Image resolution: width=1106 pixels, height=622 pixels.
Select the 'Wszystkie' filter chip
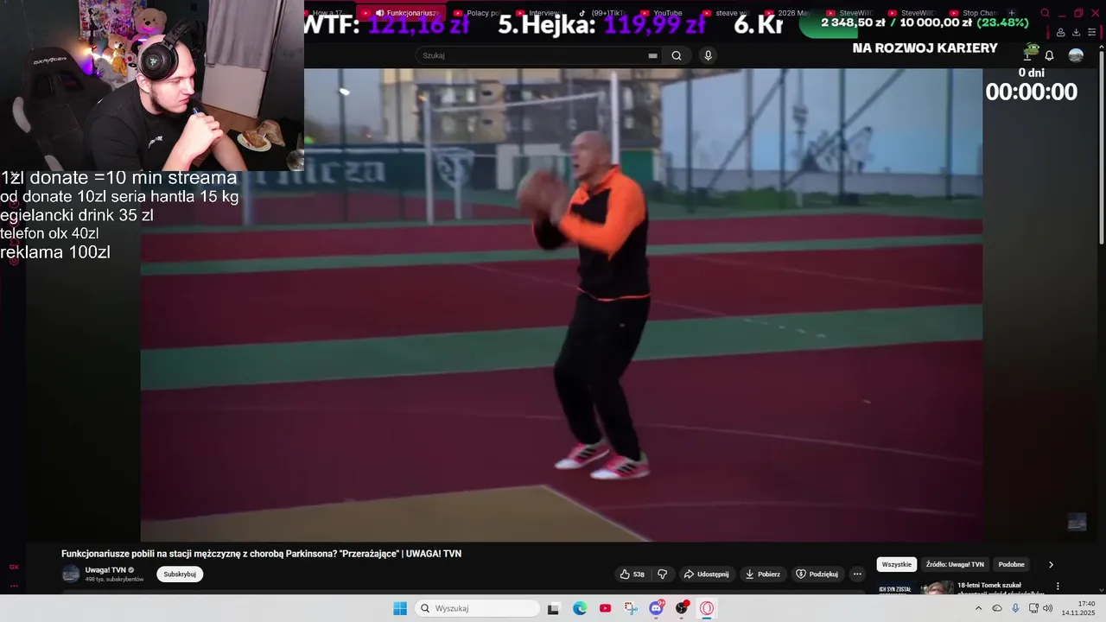(897, 564)
